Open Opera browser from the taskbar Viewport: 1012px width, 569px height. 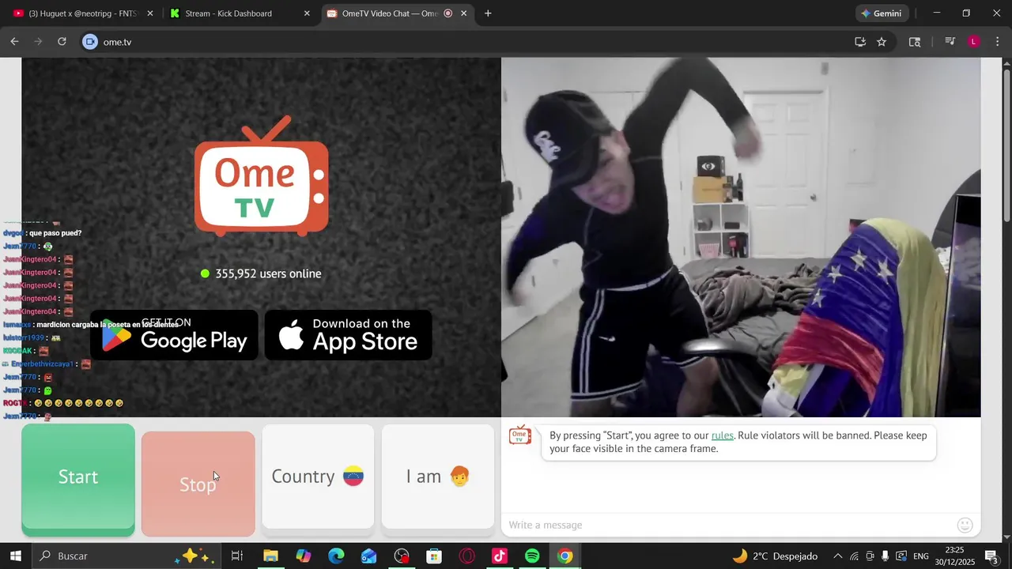466,556
